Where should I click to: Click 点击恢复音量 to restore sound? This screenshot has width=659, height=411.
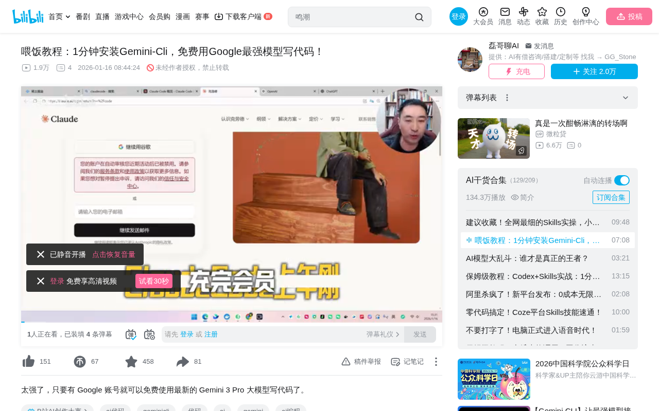click(x=114, y=254)
